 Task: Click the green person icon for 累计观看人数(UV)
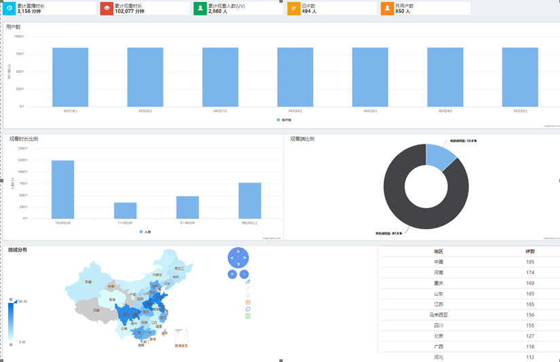click(x=201, y=8)
